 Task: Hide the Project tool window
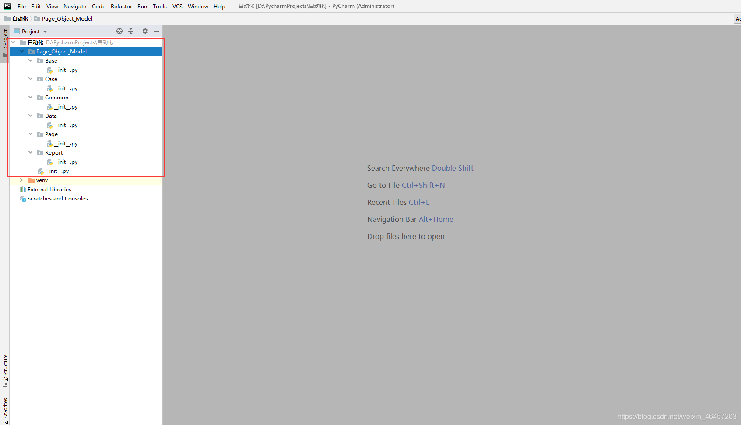(x=157, y=31)
